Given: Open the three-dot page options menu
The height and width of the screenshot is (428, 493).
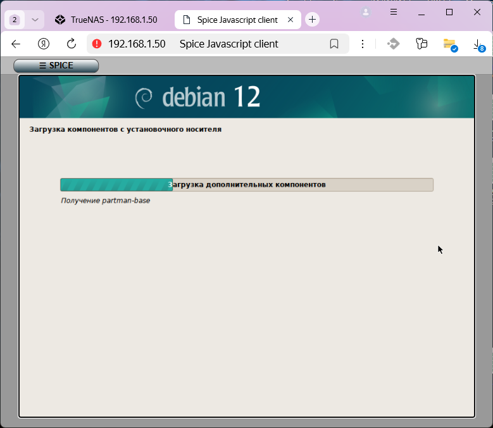Looking at the screenshot, I should pyautogui.click(x=363, y=44).
